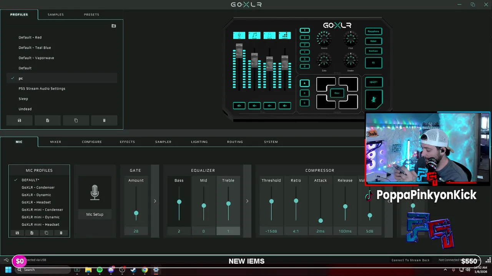Select sampler bank A button
Screen dimensions: 492x276
pos(305,83)
